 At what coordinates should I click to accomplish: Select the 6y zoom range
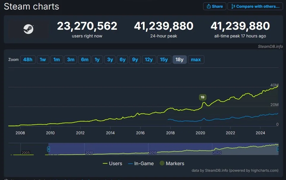click(x=122, y=60)
